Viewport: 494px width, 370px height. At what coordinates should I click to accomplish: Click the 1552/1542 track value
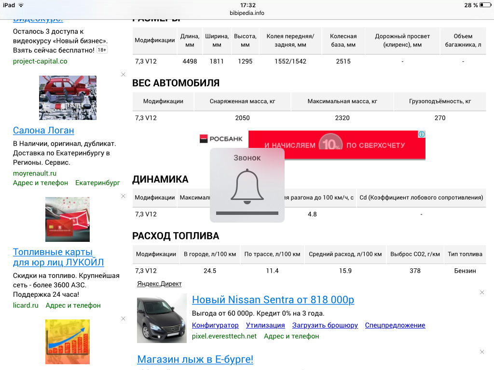tap(290, 61)
